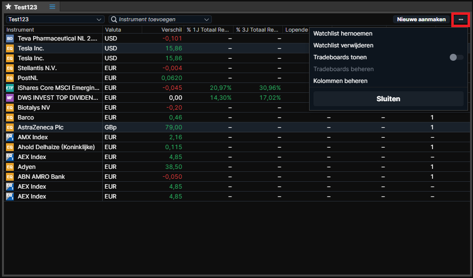
Task: Click the three-dots more options button
Action: (x=461, y=19)
